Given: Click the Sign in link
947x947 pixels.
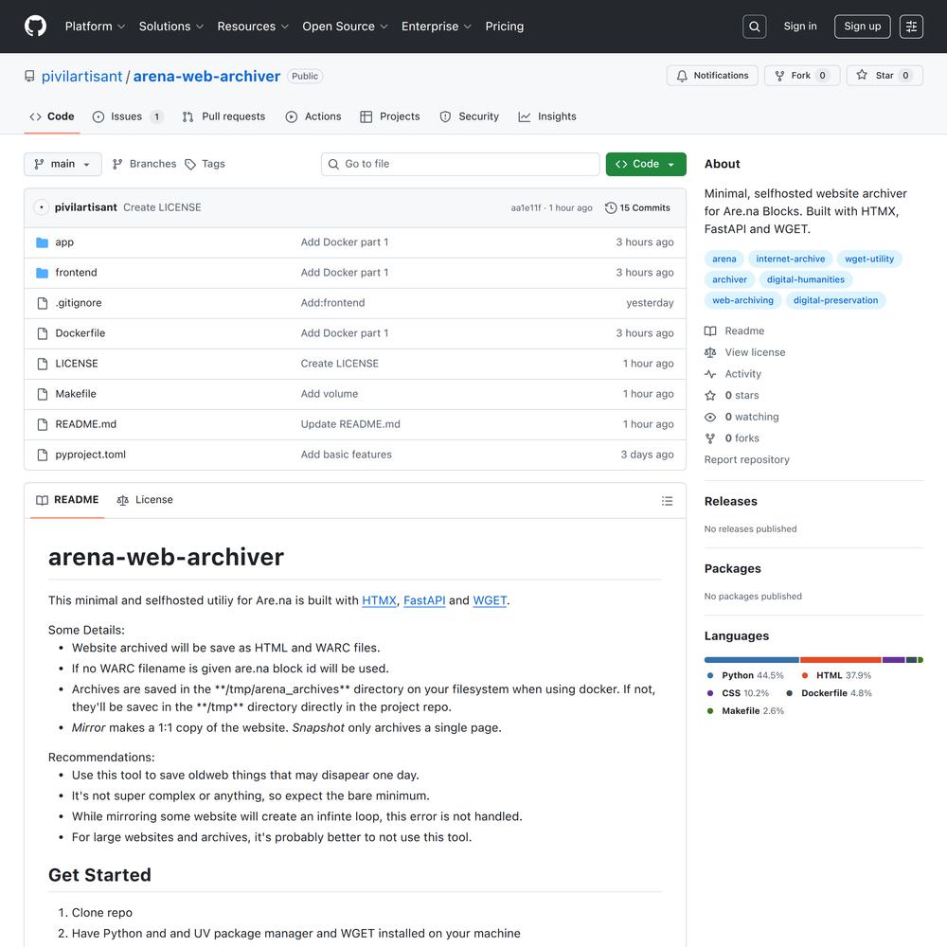Looking at the screenshot, I should tap(799, 27).
